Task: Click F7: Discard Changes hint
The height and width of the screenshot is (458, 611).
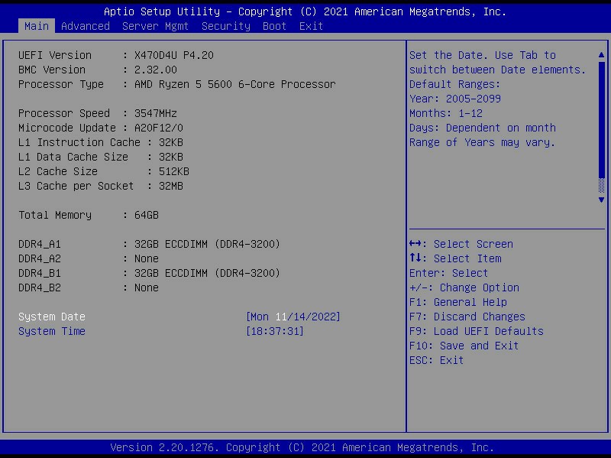Action: coord(467,317)
